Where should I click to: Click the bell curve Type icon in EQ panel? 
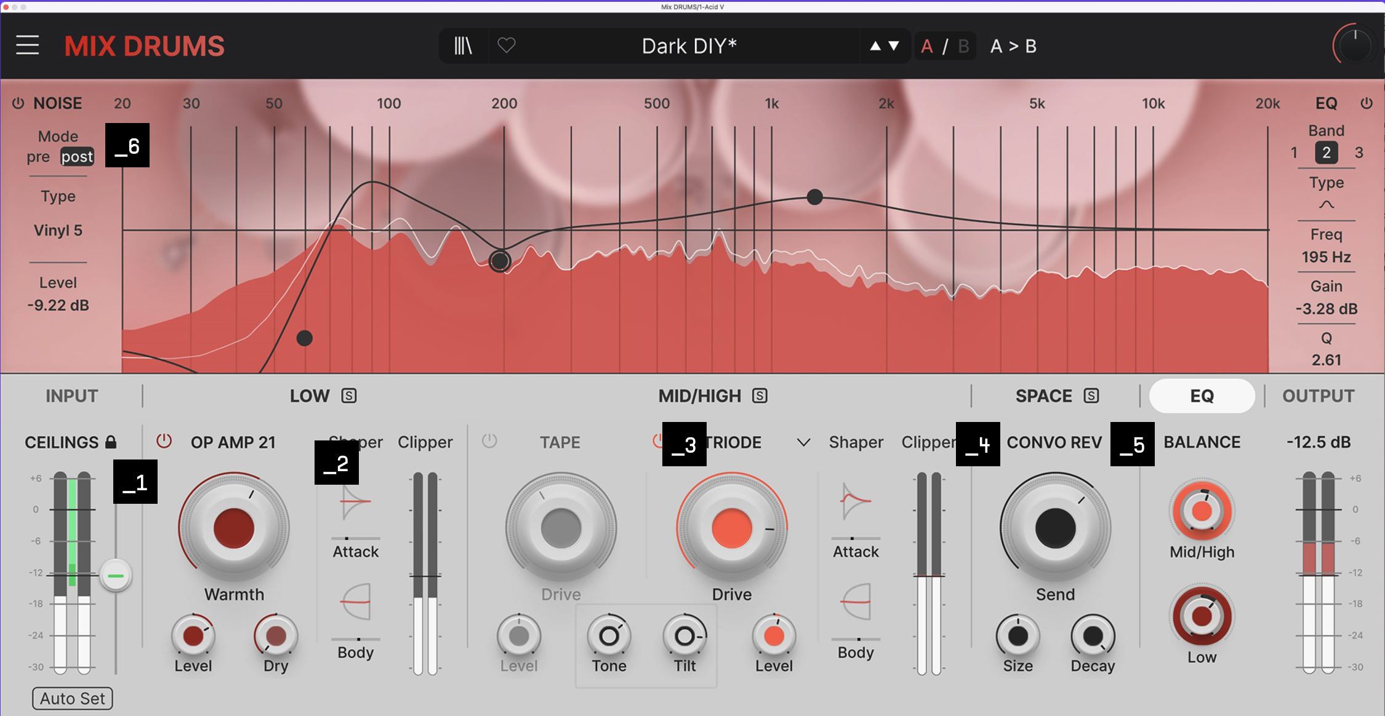pyautogui.click(x=1326, y=205)
